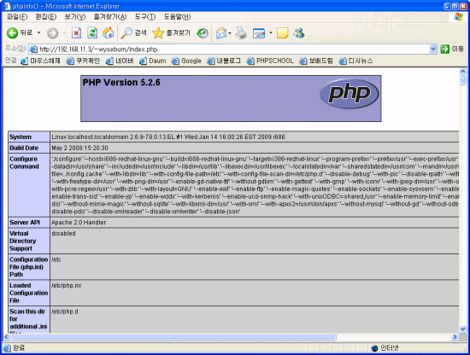The image size is (470, 355).
Task: Click the horizontal scrollbar left arrow
Action: 7,337
